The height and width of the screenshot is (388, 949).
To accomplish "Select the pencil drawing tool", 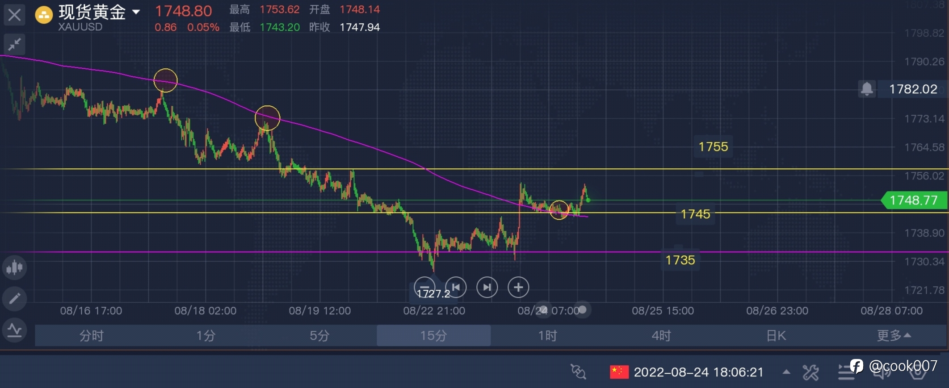I will [x=15, y=298].
